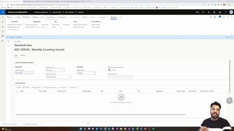Click the taskbar search icon
234x131 pixels.
pyautogui.click(x=85, y=129)
